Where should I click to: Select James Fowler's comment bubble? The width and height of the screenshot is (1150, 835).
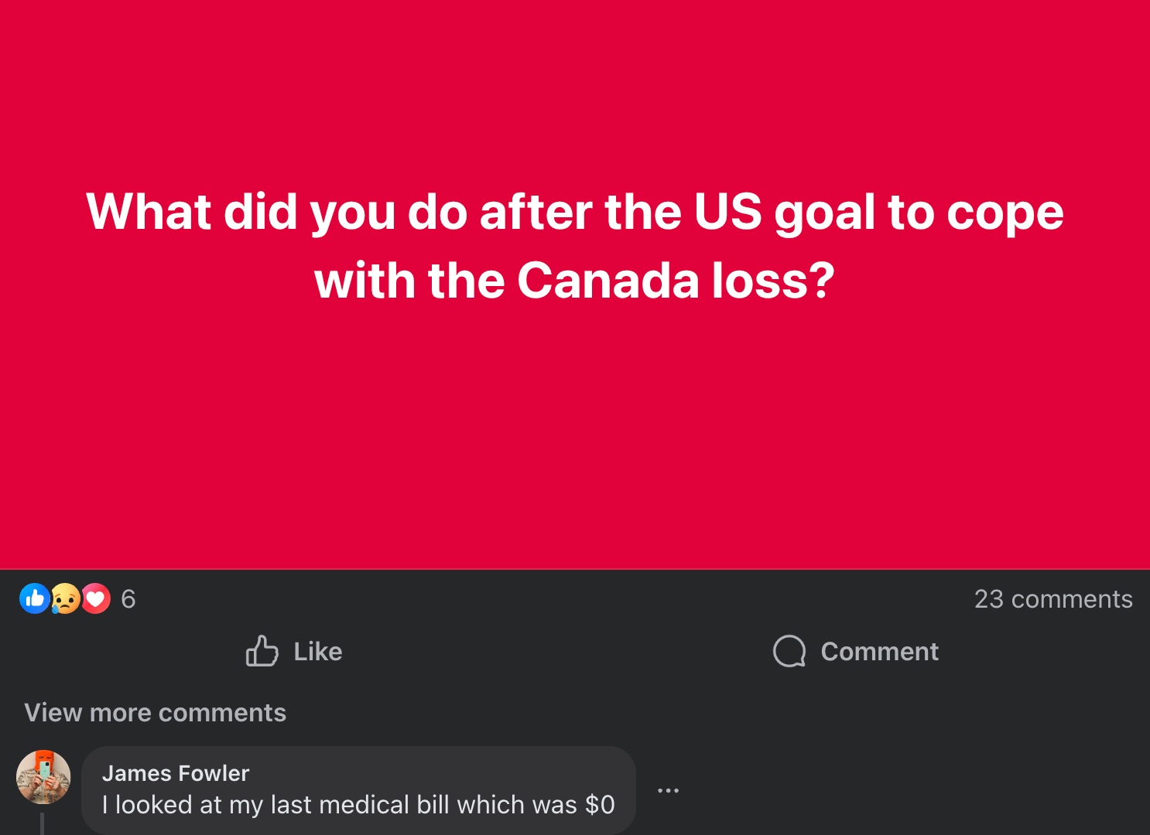pos(356,789)
